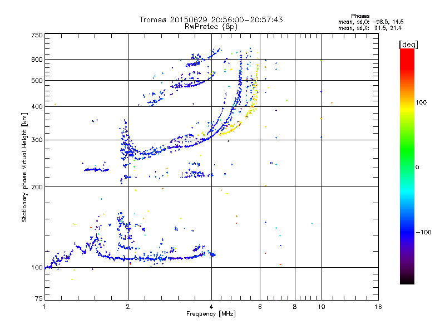Click the colorbar label '-100'
Image resolution: width=445 pixels, height=334 pixels.
pos(423,232)
